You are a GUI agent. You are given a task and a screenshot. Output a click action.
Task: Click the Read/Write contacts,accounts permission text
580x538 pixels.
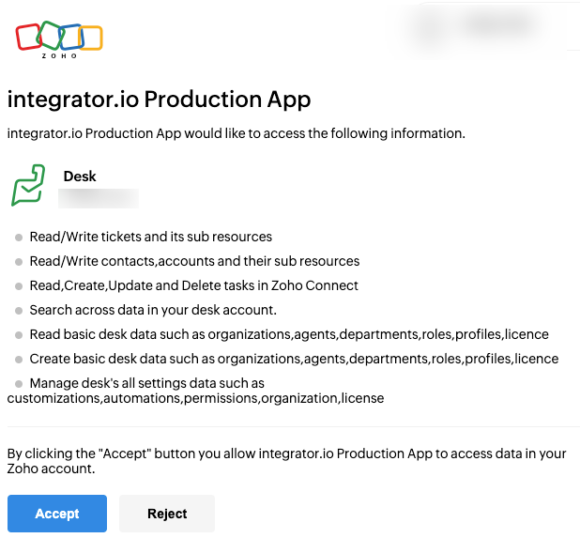(x=194, y=261)
